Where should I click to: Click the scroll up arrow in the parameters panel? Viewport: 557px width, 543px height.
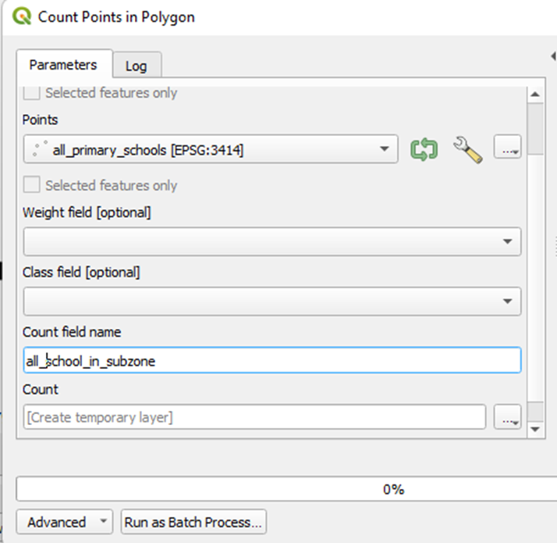[534, 95]
